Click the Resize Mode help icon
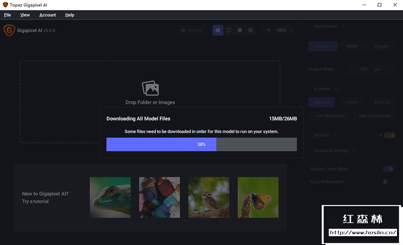 coord(343,26)
